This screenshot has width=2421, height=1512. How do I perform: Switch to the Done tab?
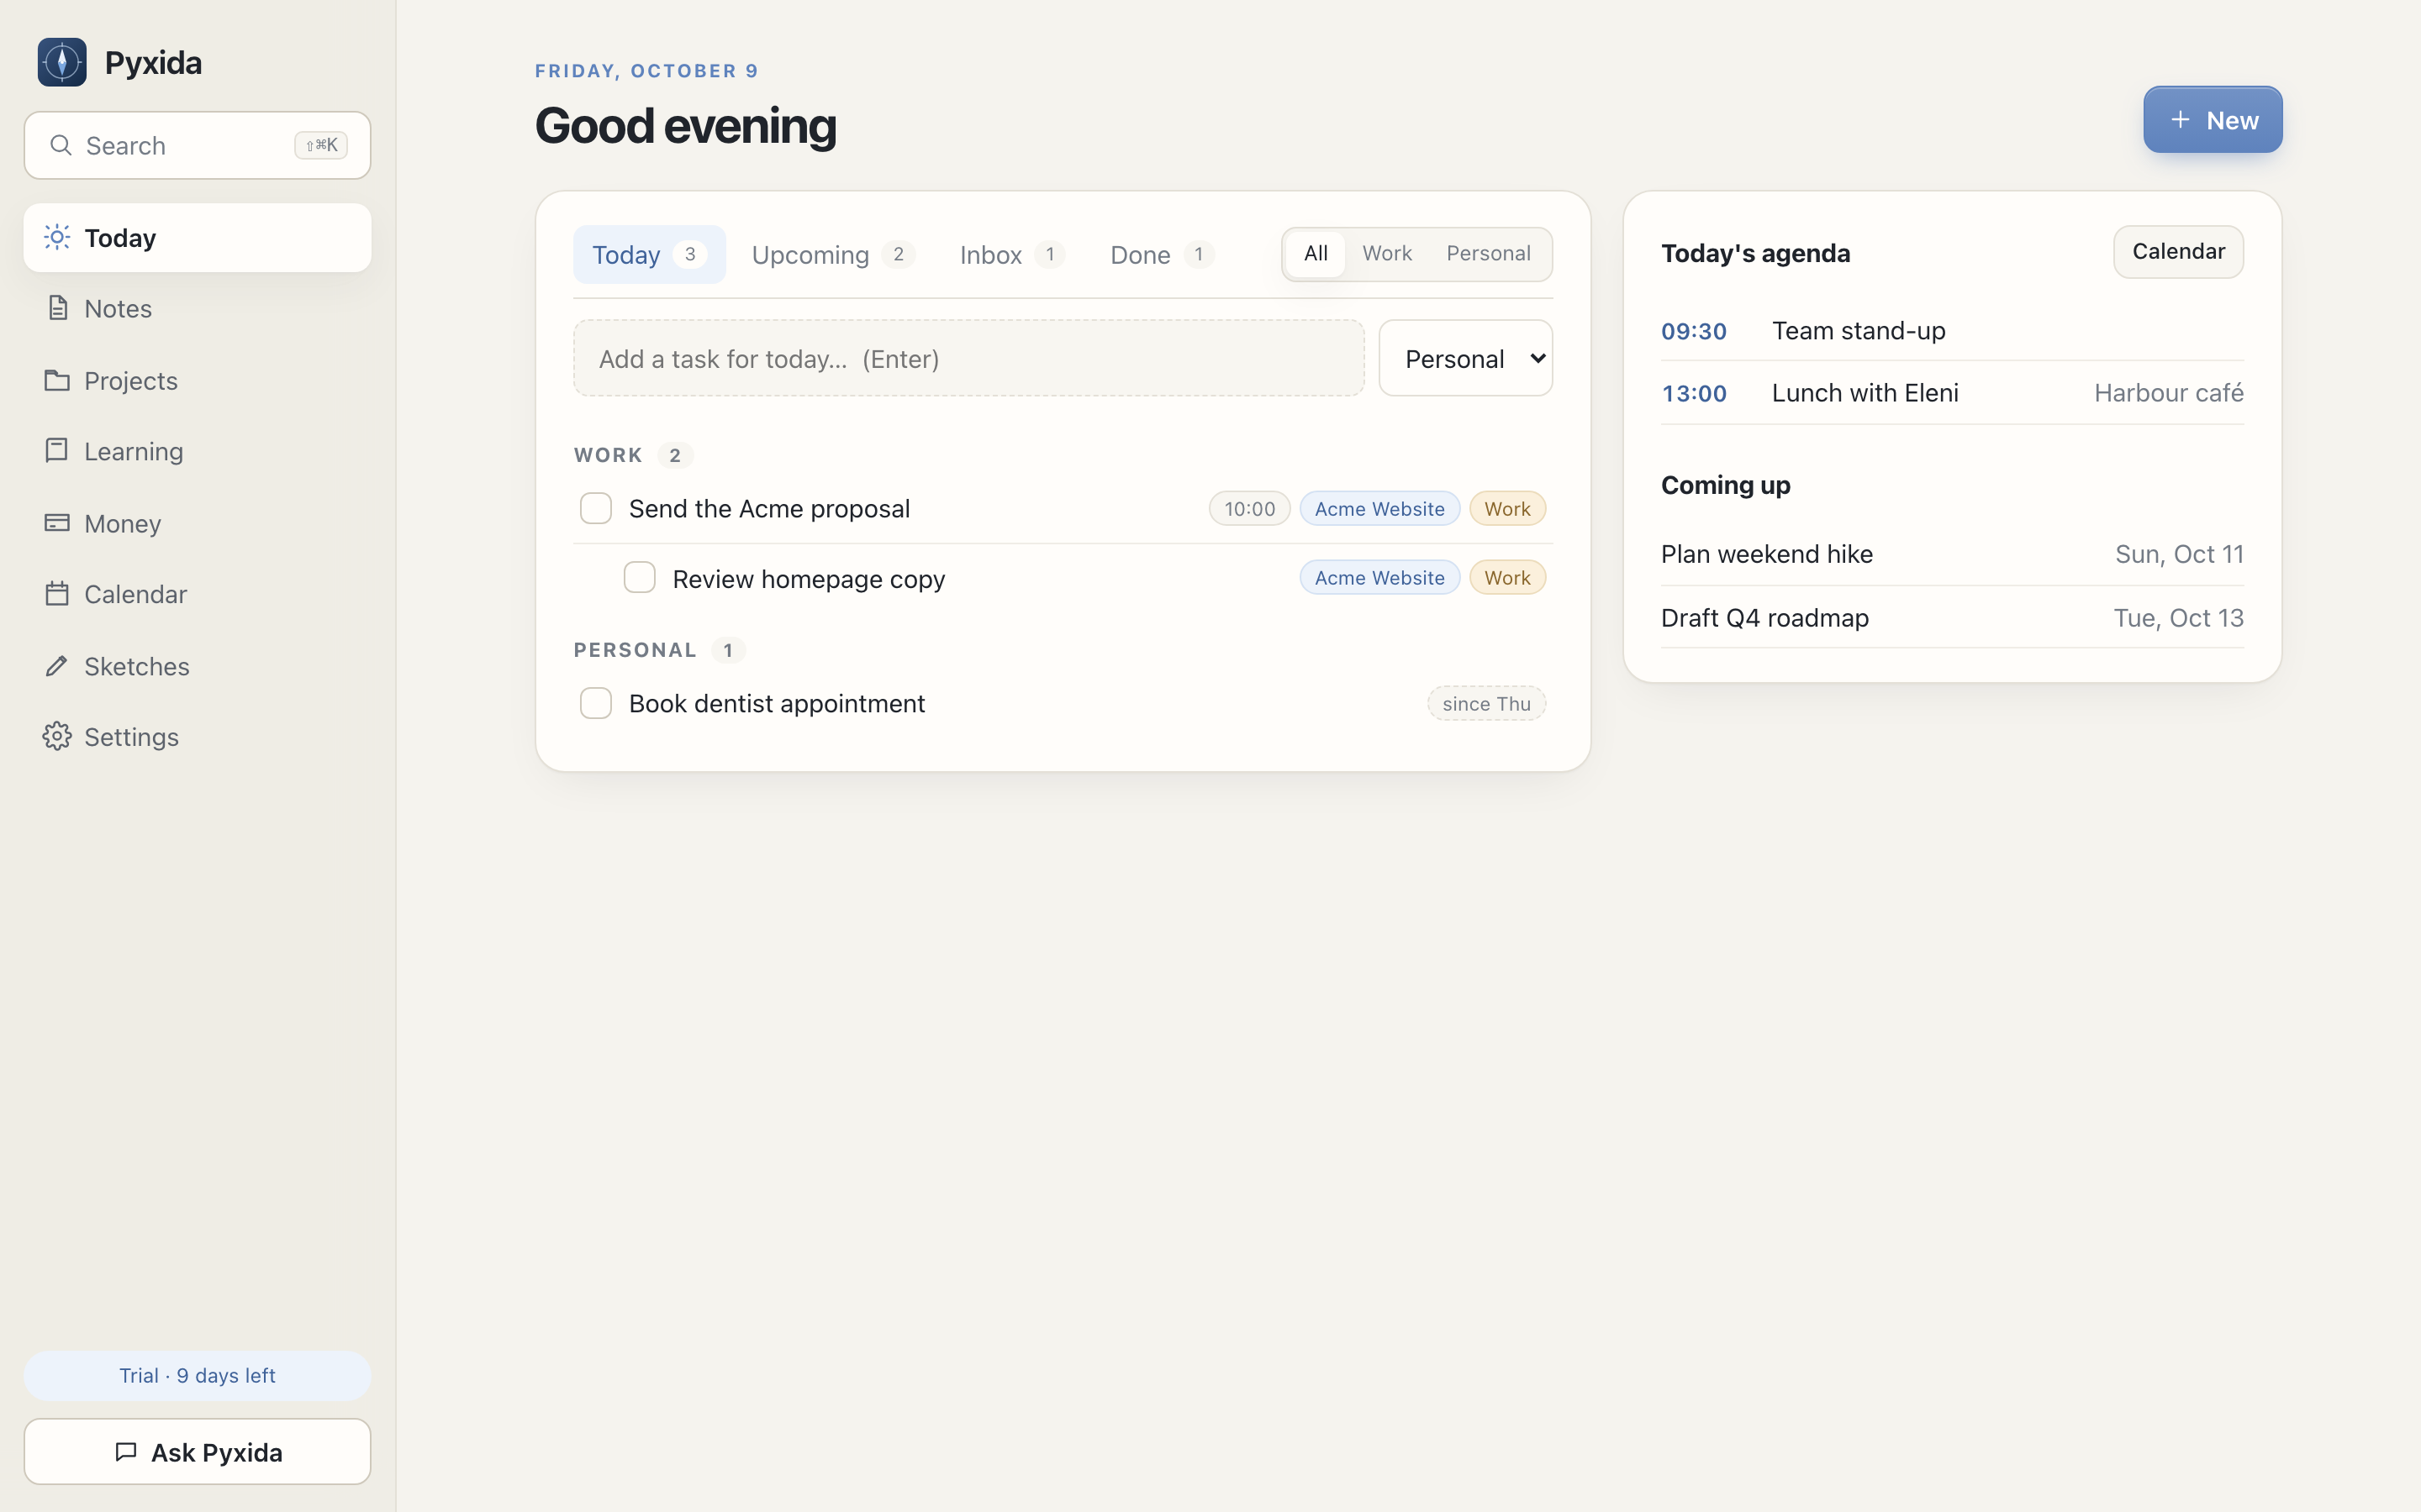click(1163, 254)
